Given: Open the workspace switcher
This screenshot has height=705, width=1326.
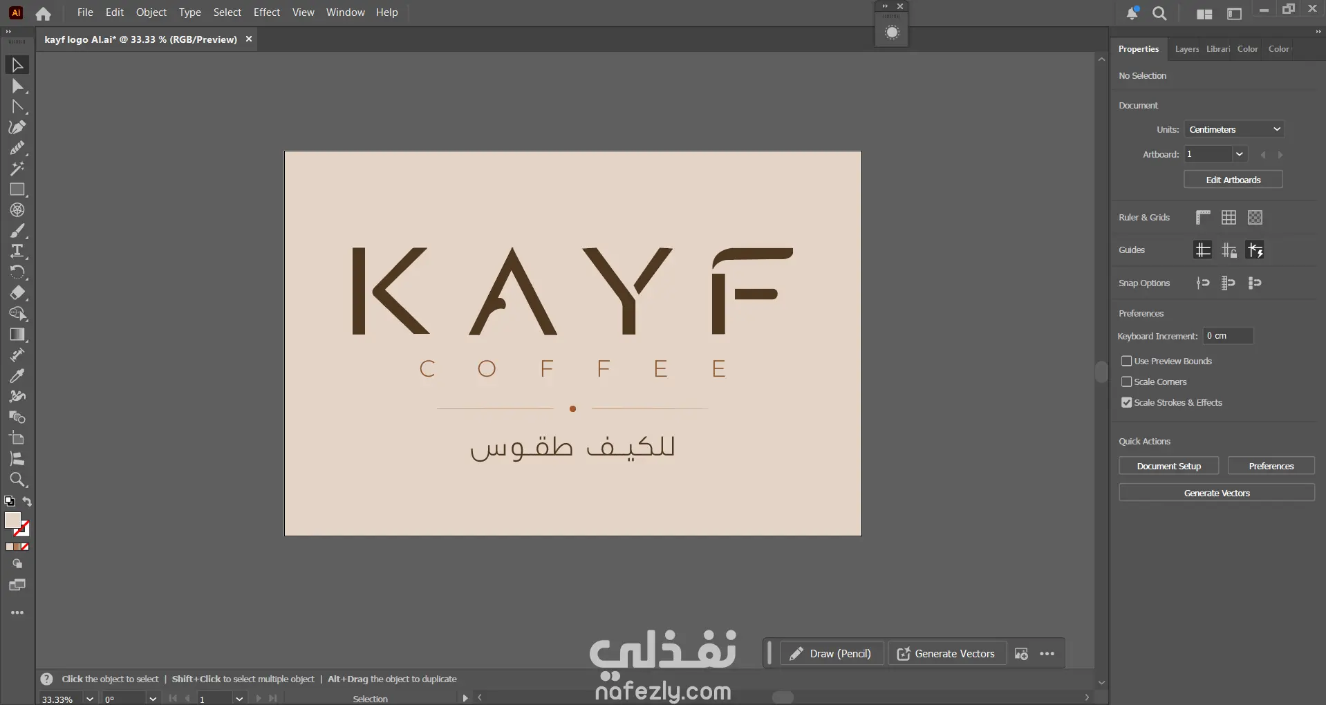Looking at the screenshot, I should click(1234, 14).
